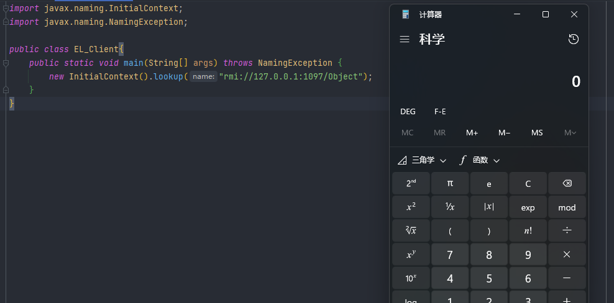
Task: Compute factorial with n! key
Action: point(528,230)
